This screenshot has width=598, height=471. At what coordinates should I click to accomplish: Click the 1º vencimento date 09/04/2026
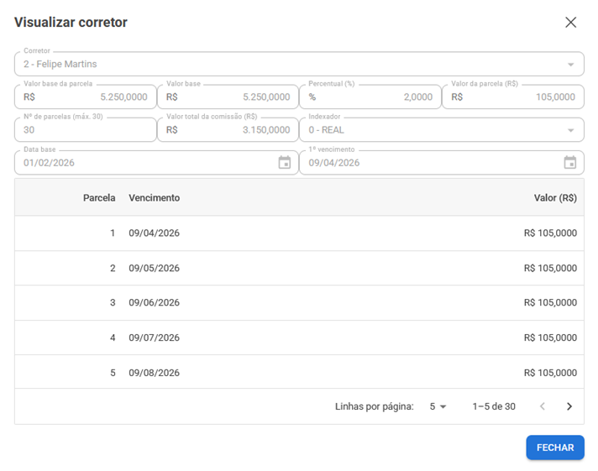click(x=334, y=163)
